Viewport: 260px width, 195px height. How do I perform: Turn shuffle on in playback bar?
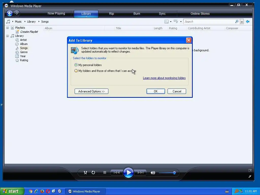85,173
